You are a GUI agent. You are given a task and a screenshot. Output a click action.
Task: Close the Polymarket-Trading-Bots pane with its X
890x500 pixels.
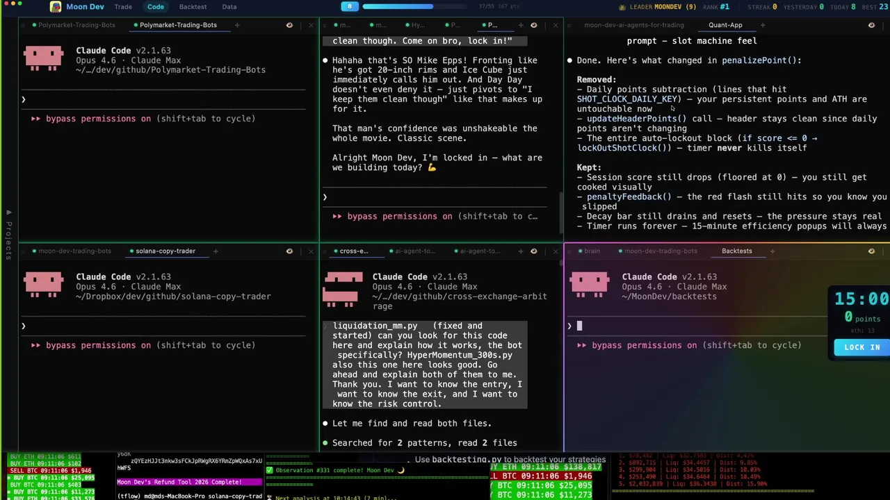tap(311, 25)
